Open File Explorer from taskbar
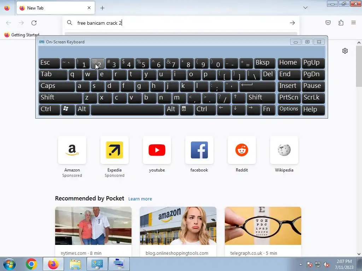The image size is (362, 271). (75, 264)
